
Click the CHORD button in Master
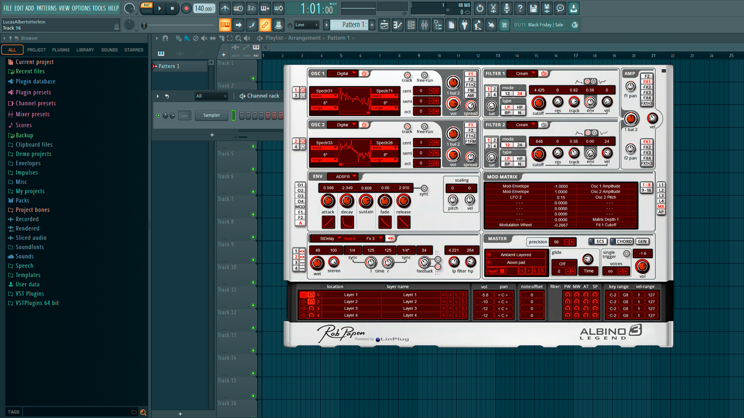[x=621, y=242]
